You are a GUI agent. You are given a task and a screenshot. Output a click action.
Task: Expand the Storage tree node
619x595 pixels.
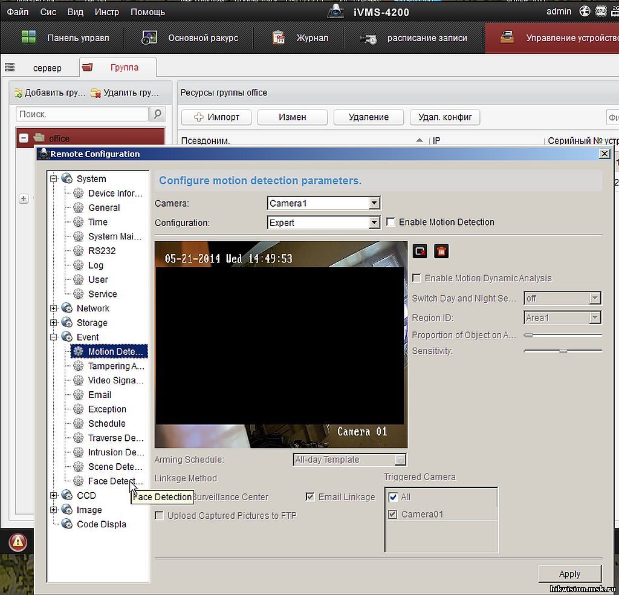point(54,322)
